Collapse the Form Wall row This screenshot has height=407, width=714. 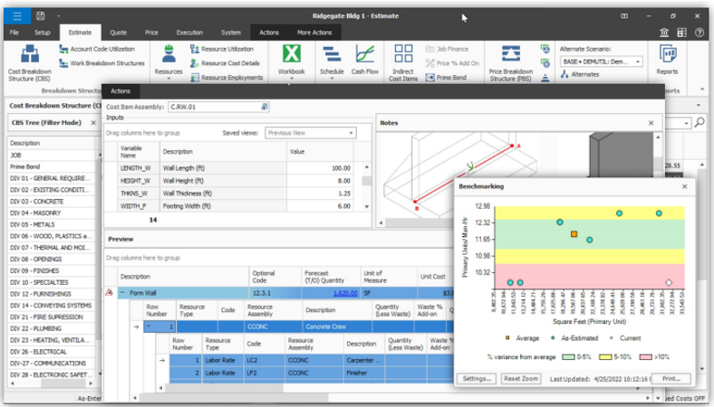123,293
